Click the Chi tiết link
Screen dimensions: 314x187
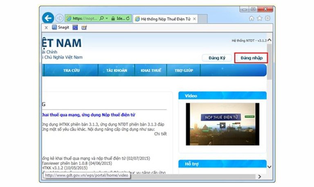pyautogui.click(x=160, y=134)
